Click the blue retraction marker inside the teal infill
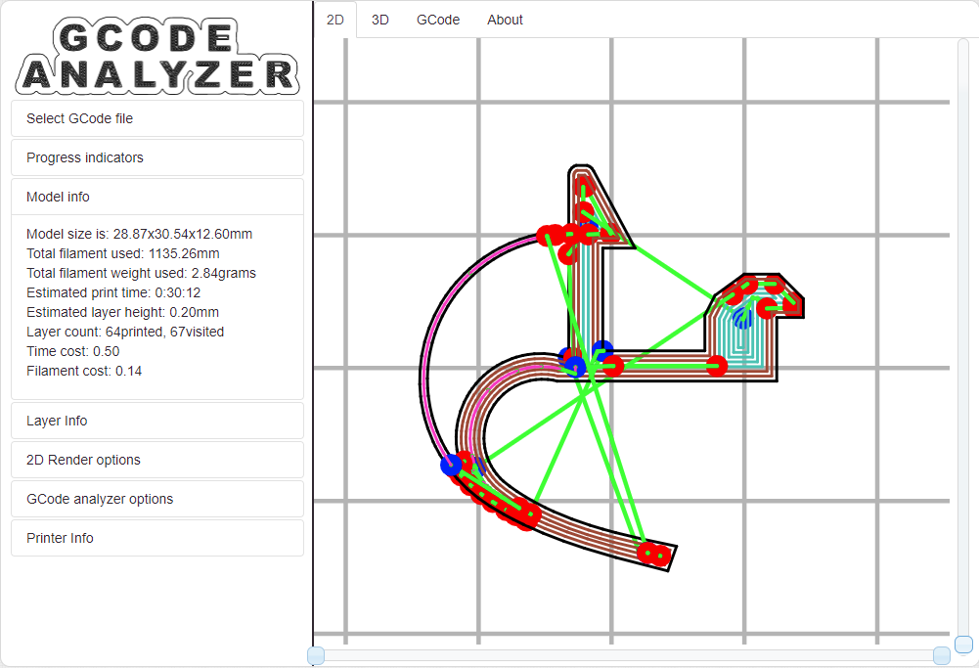 pos(742,319)
